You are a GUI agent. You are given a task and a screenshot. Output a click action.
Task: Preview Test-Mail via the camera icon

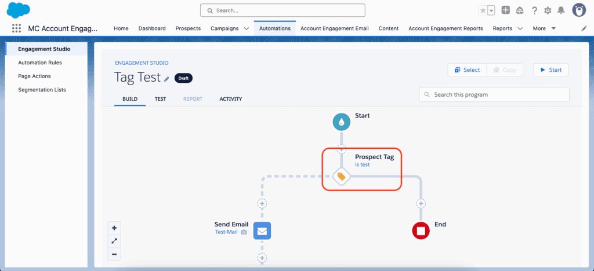pos(244,232)
